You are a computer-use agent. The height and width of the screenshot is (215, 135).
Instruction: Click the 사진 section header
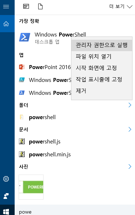[24, 166]
